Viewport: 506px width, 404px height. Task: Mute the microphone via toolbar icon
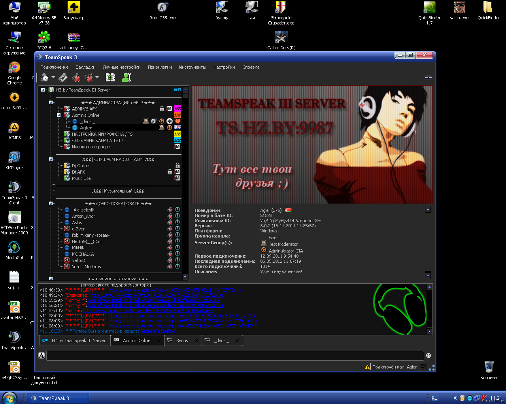point(76,77)
